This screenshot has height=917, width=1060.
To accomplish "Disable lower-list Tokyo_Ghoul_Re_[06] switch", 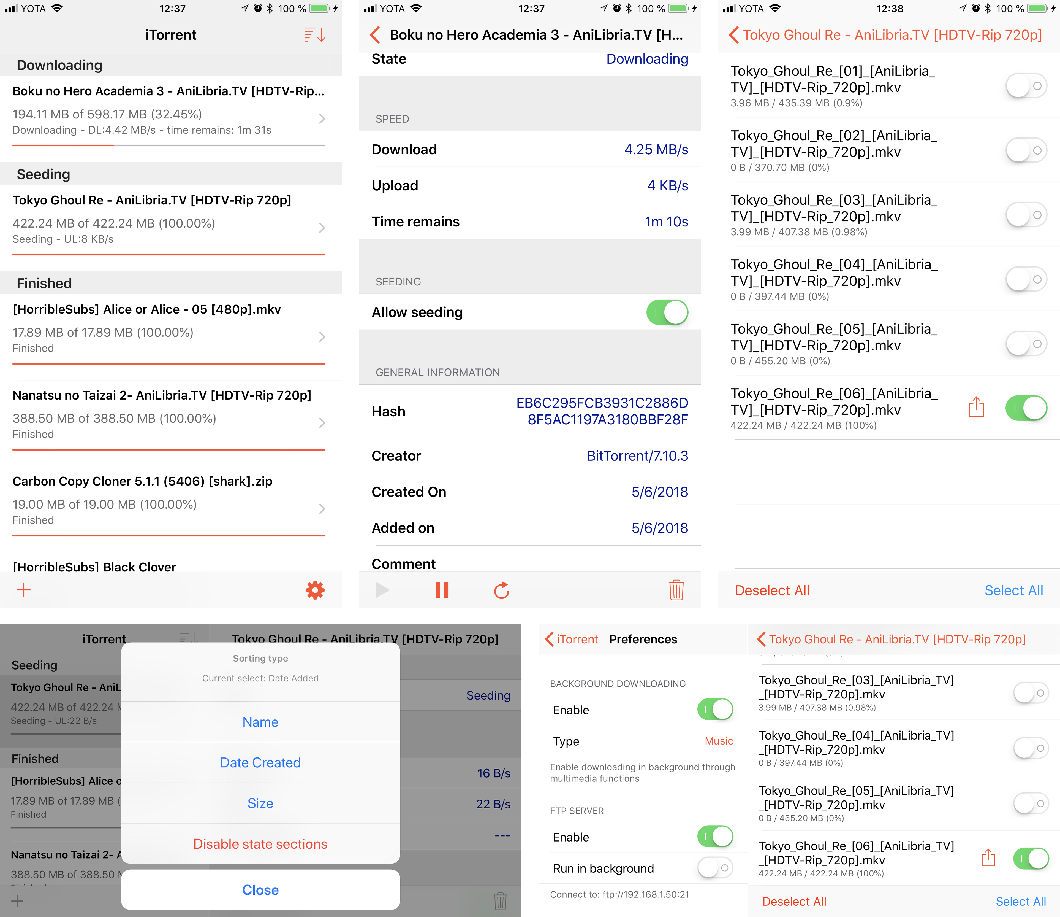I will tap(1031, 859).
